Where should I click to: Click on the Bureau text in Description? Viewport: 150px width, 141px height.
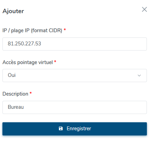click(16, 107)
